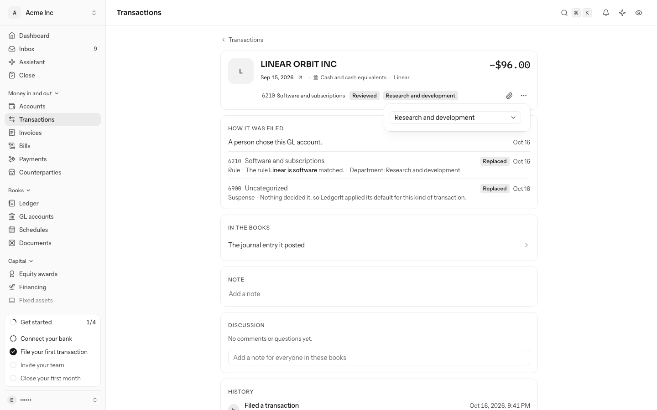
Task: Select Close your first month checklist step
Action: click(52, 378)
